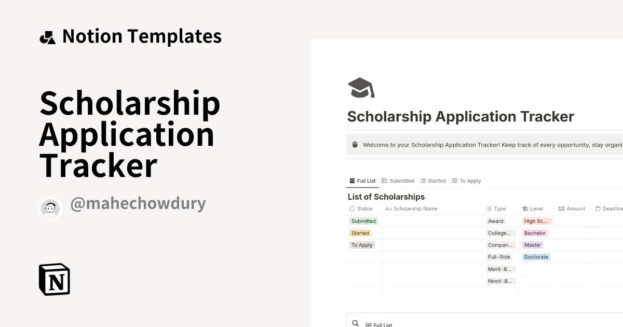Open the To Apply view tab

pyautogui.click(x=467, y=181)
